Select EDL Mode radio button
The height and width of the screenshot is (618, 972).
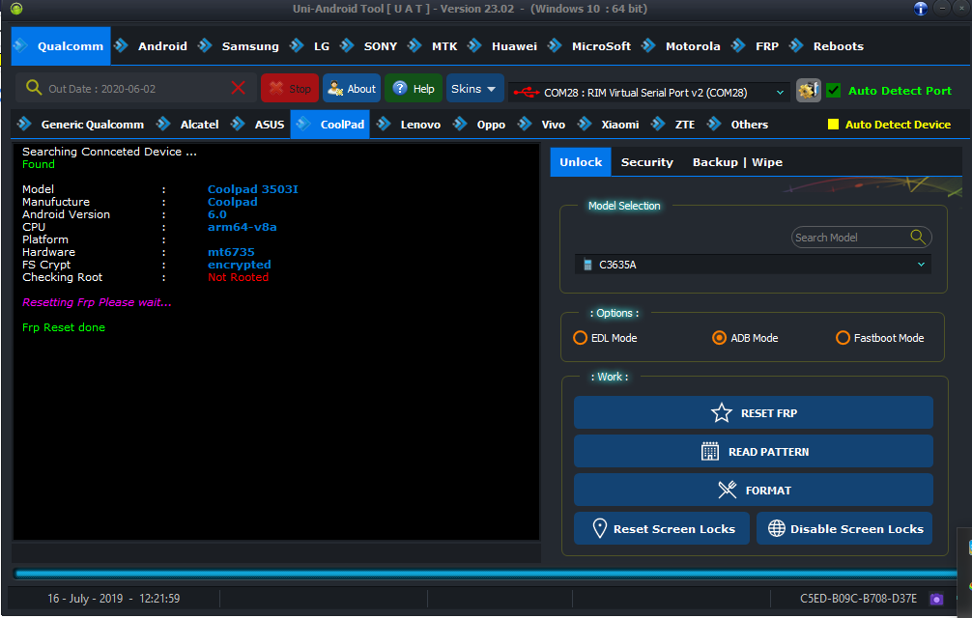click(x=581, y=338)
